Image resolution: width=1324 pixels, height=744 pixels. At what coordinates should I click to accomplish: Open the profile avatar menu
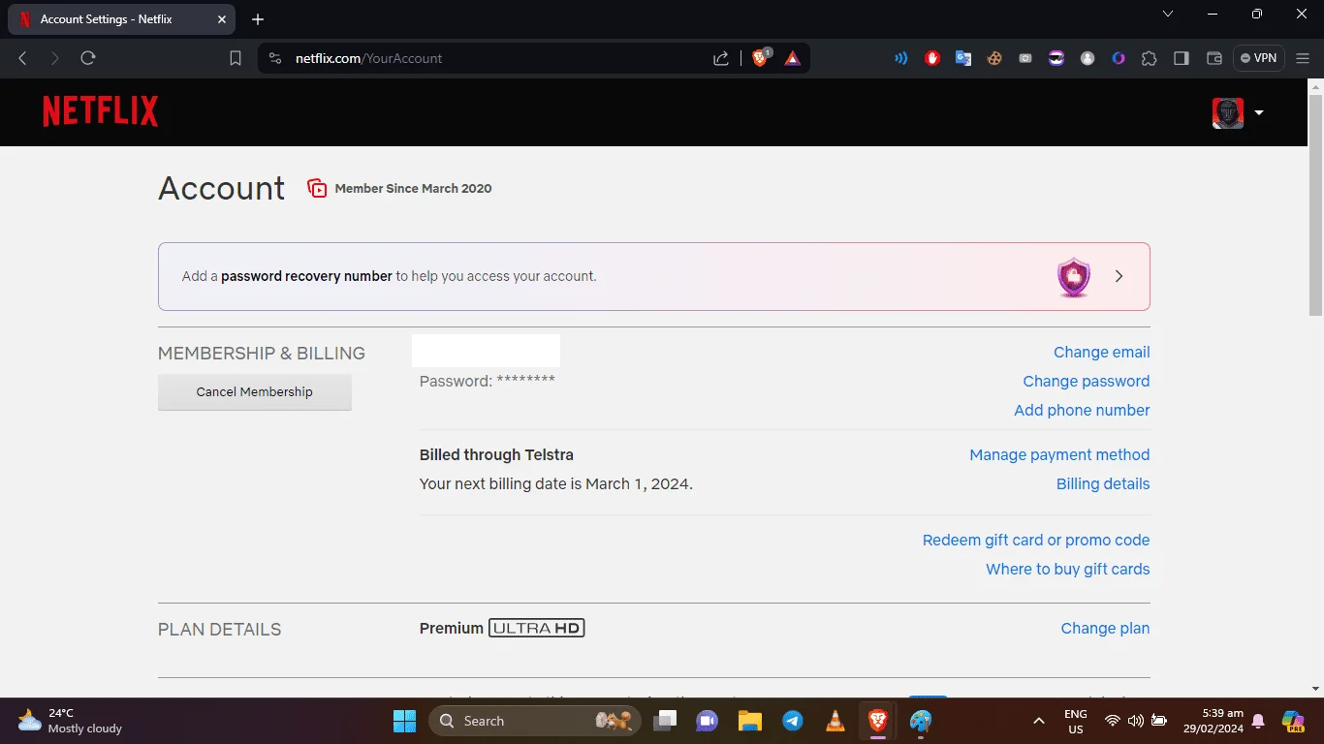(x=1228, y=112)
